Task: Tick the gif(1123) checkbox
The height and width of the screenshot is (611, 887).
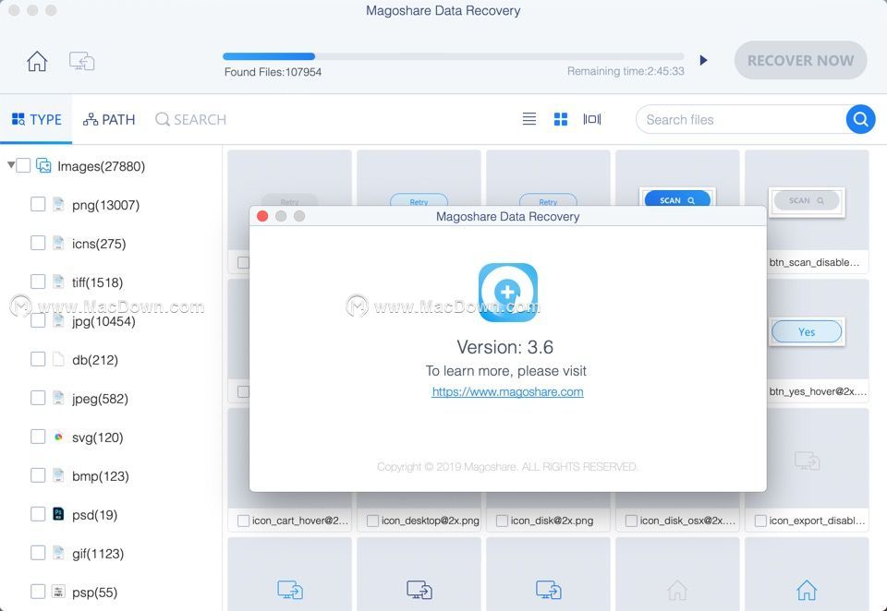Action: [x=38, y=553]
